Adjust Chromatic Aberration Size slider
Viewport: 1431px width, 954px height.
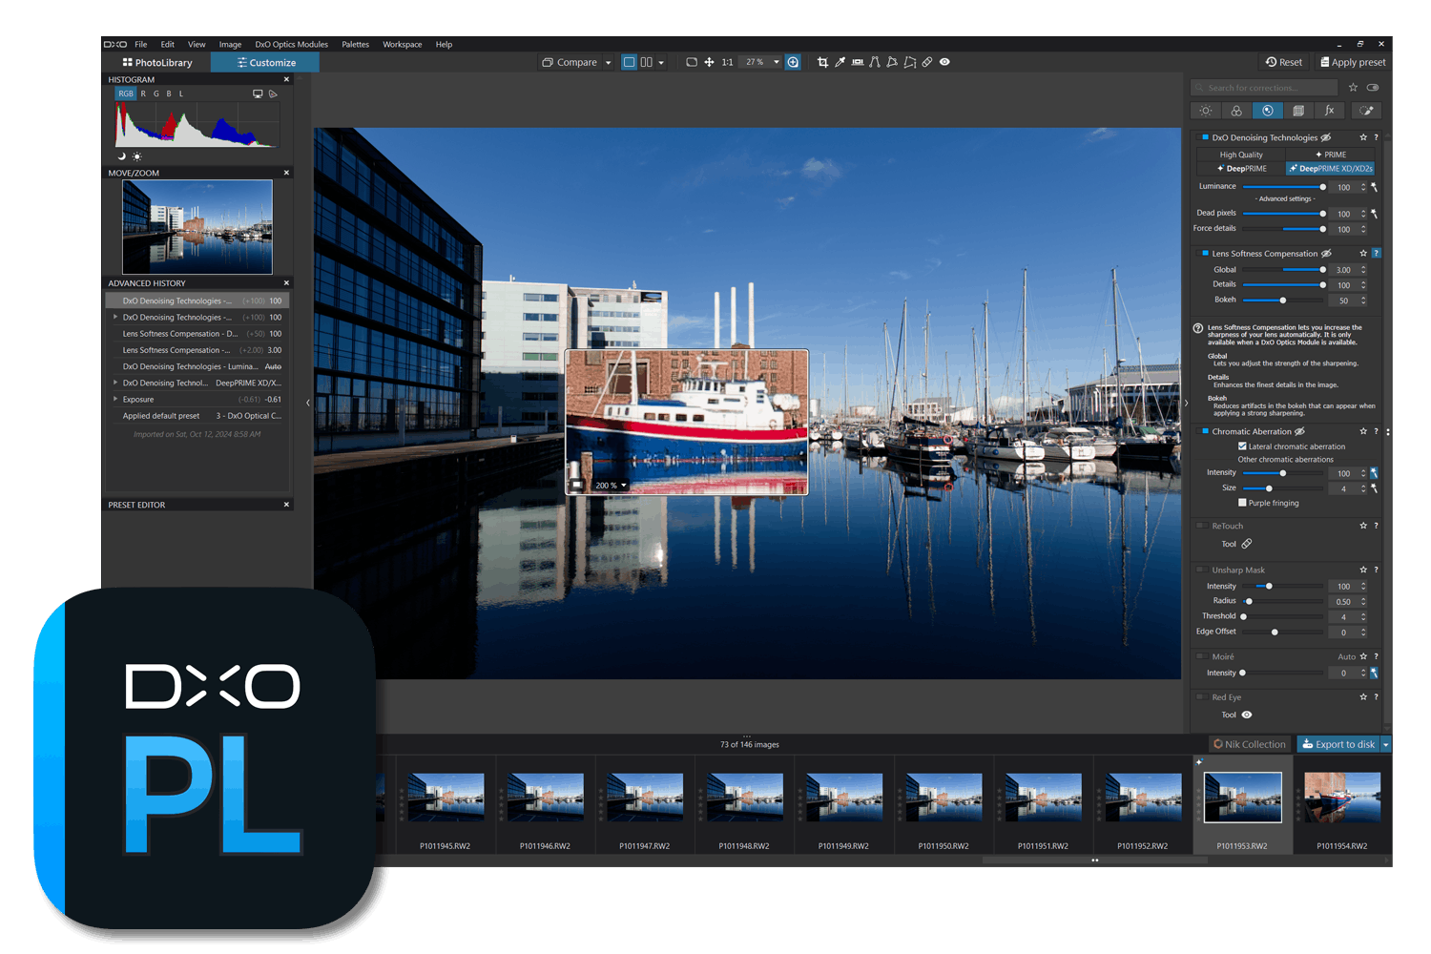tap(1283, 488)
